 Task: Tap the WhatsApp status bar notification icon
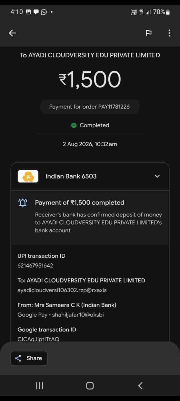tap(44, 12)
